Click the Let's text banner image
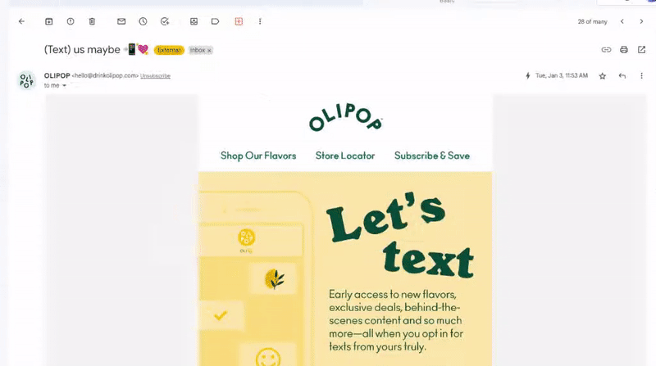The width and height of the screenshot is (656, 366). click(x=345, y=269)
